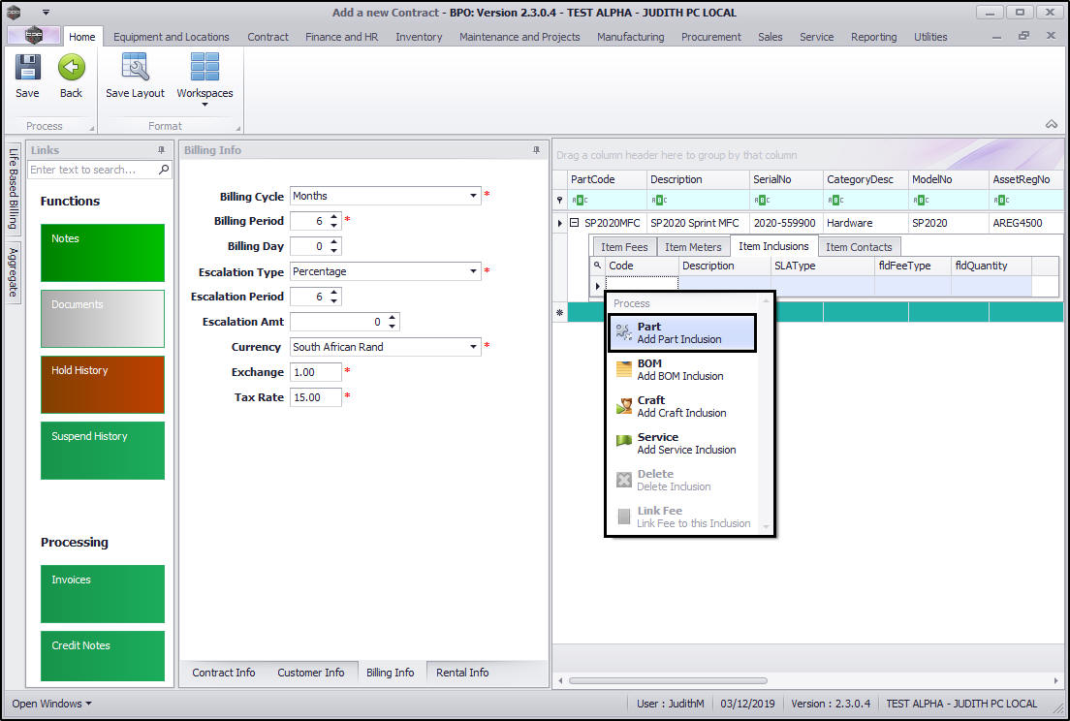This screenshot has width=1070, height=721.
Task: Open AssetRegNo column filter operator
Action: pyautogui.click(x=1001, y=200)
